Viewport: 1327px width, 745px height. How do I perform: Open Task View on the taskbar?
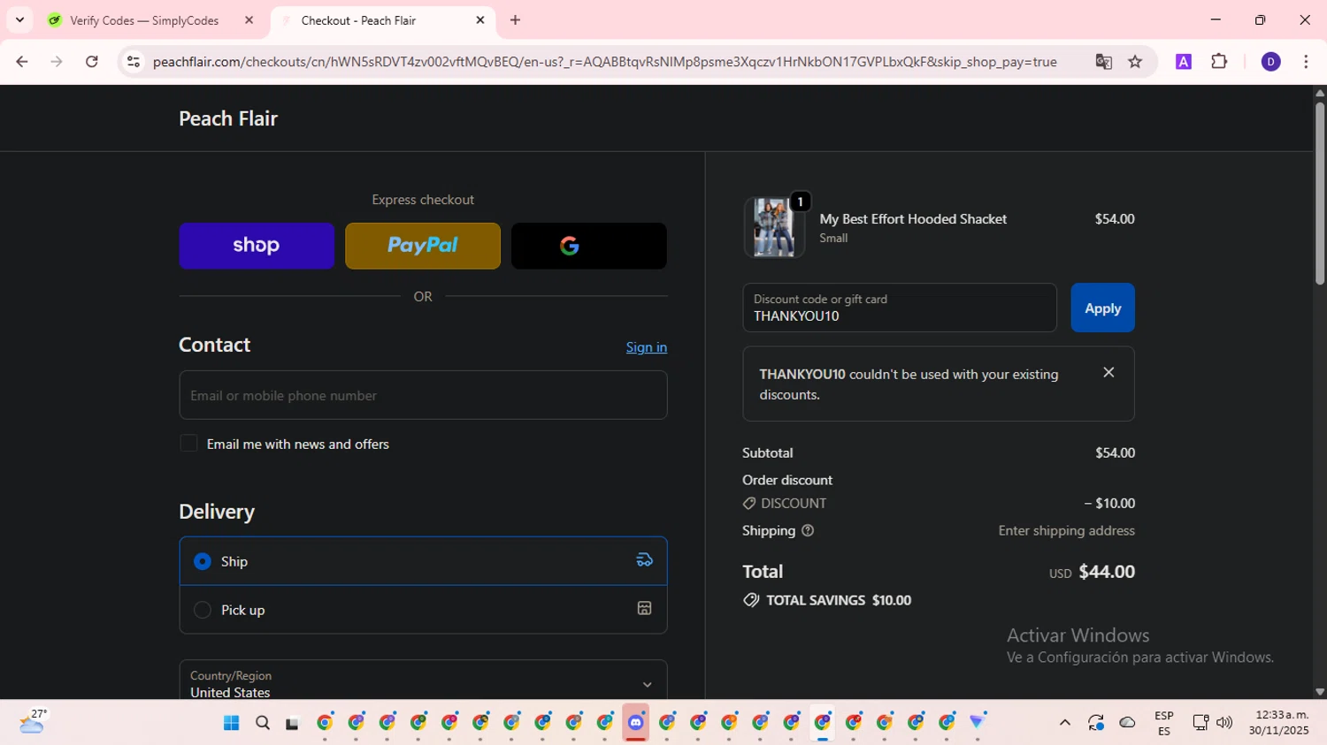point(293,723)
